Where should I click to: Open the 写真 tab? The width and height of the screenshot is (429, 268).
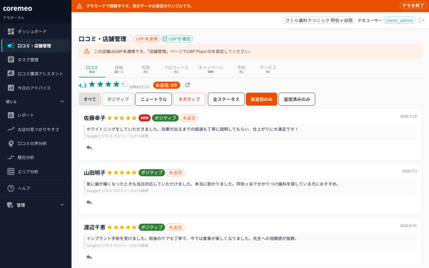tap(145, 70)
